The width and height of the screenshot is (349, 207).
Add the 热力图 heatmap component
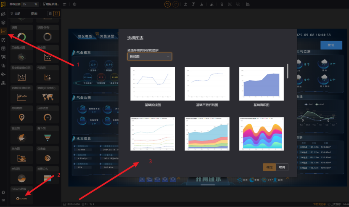pos(21,155)
